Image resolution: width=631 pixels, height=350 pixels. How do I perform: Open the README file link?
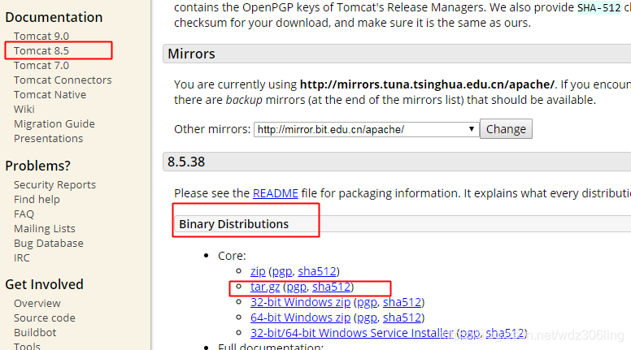pos(276,193)
